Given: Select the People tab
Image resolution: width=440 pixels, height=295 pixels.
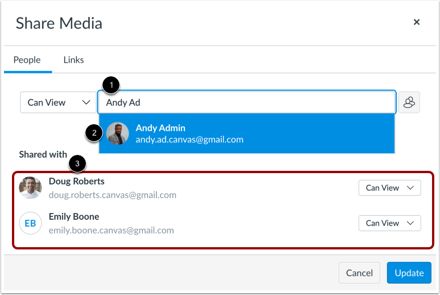Looking at the screenshot, I should (27, 60).
